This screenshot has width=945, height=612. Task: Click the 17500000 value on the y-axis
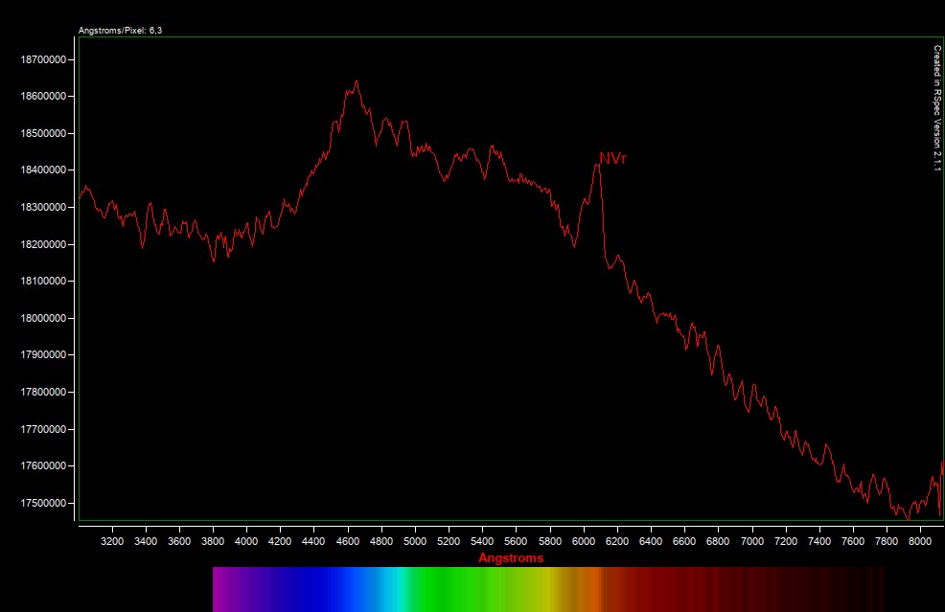tap(43, 503)
